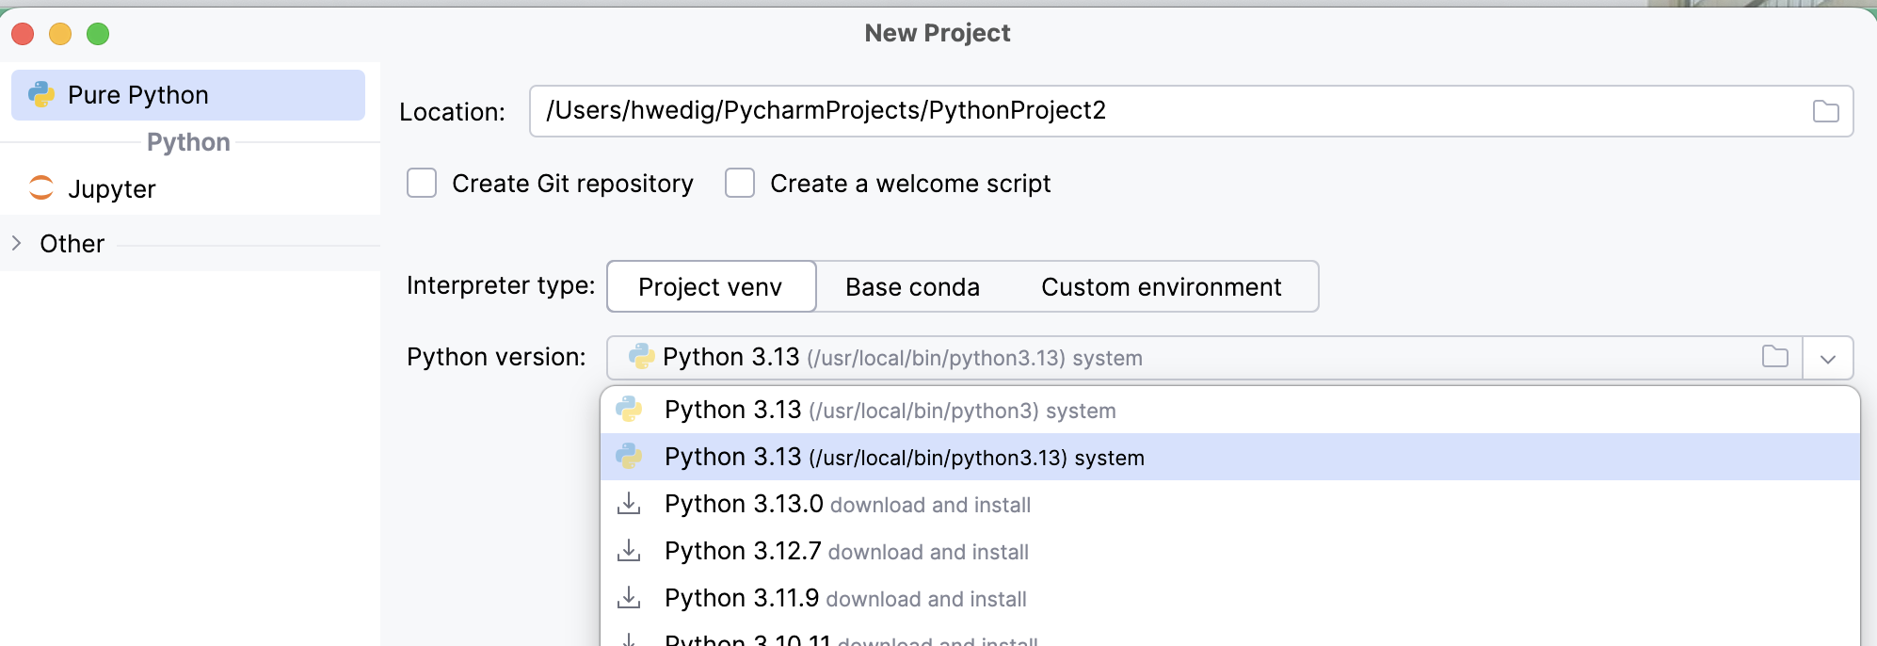Expand the Other project category
The image size is (1877, 646).
click(17, 243)
